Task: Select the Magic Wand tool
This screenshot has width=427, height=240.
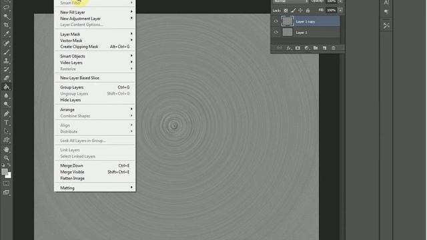Action: [x=6, y=16]
